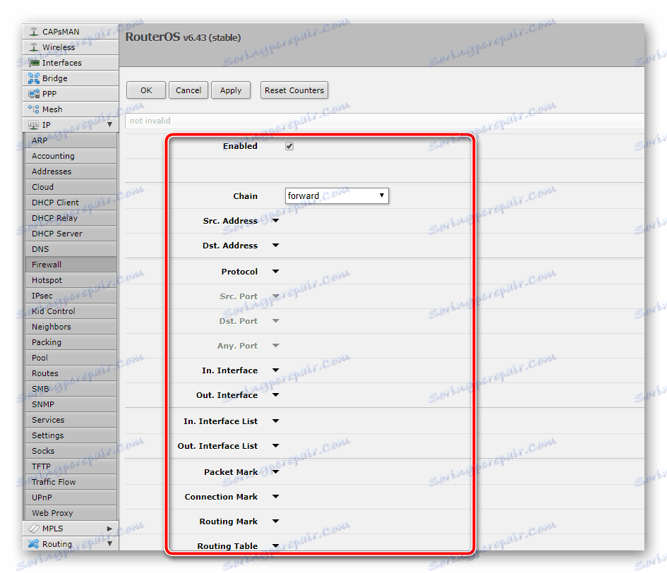This screenshot has height=573, width=667.
Task: Open the SMB submenu item
Action: point(71,389)
